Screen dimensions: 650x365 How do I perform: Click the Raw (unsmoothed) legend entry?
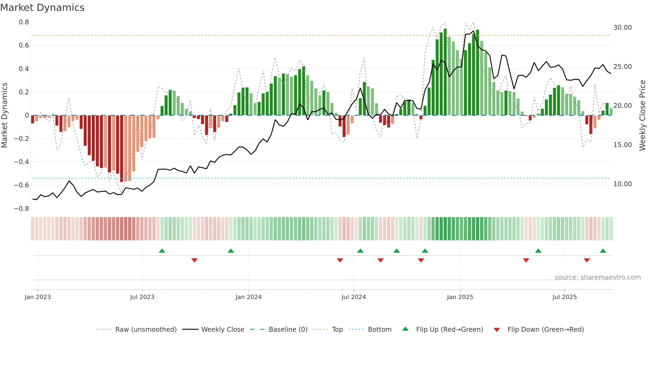[x=136, y=329]
